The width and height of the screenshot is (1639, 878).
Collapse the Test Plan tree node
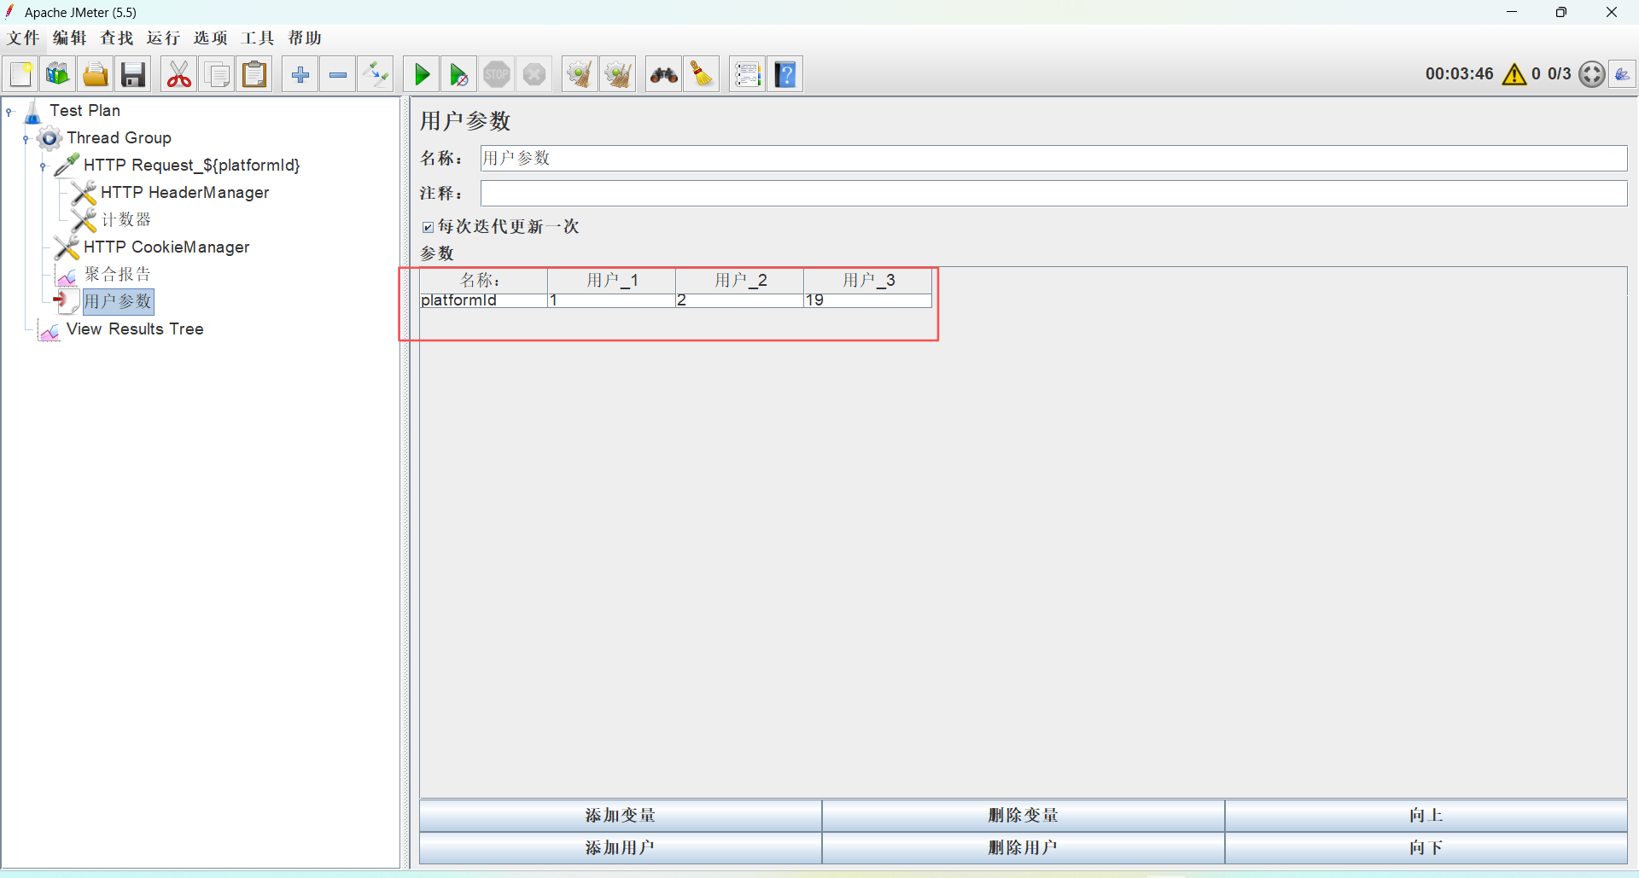9,111
